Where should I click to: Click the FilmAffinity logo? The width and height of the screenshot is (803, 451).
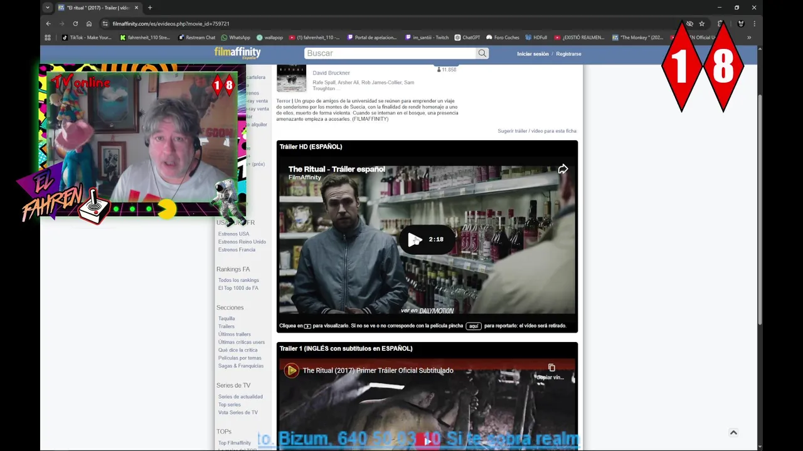click(x=237, y=53)
